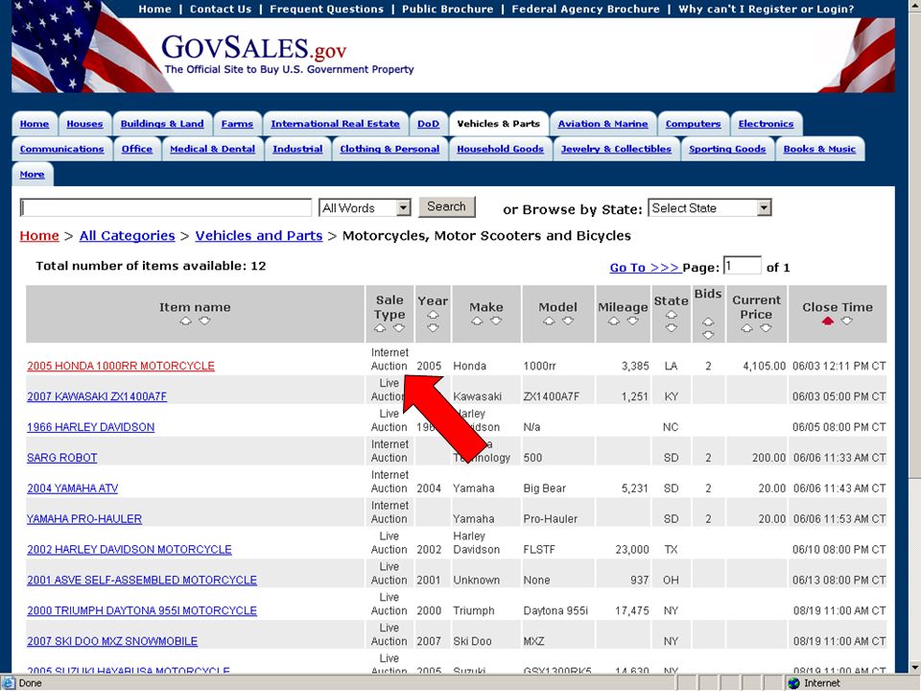The image size is (921, 691).
Task: Open the Electronics tab
Action: coord(766,124)
